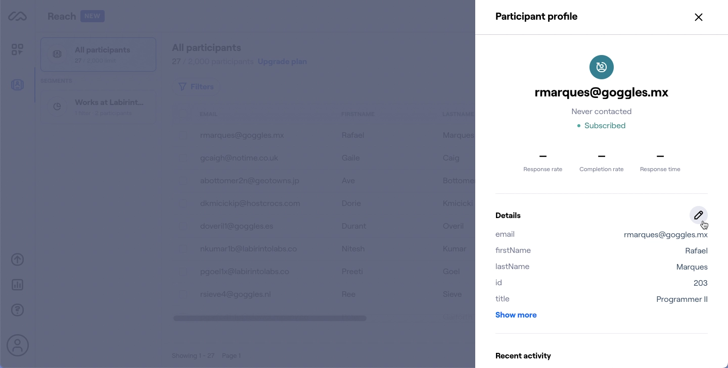The width and height of the screenshot is (728, 368).
Task: Expand details with Show more
Action: [x=516, y=315]
